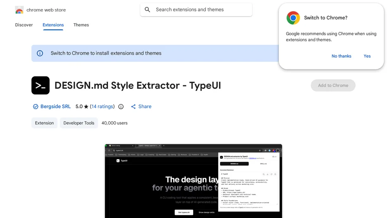
Task: Click the chrome web store title text
Action: 46,10
